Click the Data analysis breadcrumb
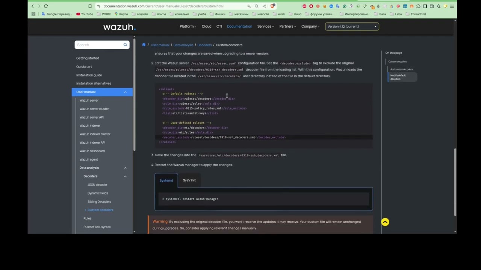This screenshot has height=270, width=481. [183, 45]
